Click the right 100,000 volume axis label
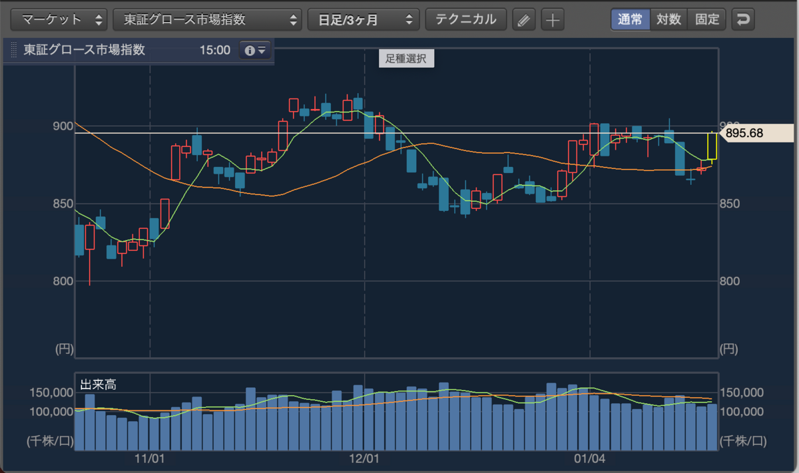799x473 pixels. pos(742,411)
